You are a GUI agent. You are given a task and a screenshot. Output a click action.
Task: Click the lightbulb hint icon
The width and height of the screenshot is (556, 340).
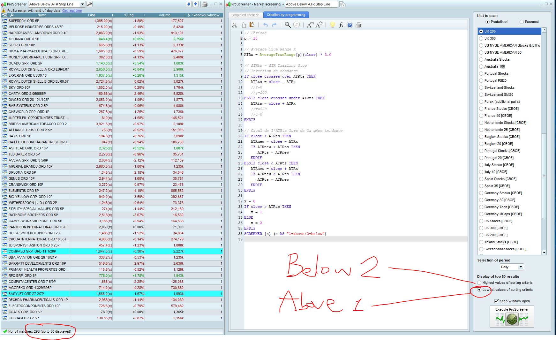coord(332,25)
